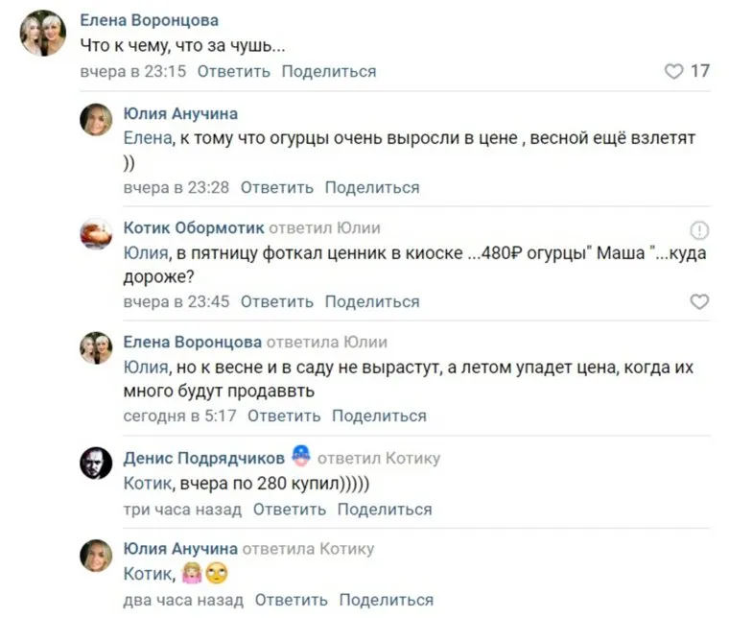Reply to Юлия Анучина's comment from 23:28
729x618 pixels.
tap(276, 187)
